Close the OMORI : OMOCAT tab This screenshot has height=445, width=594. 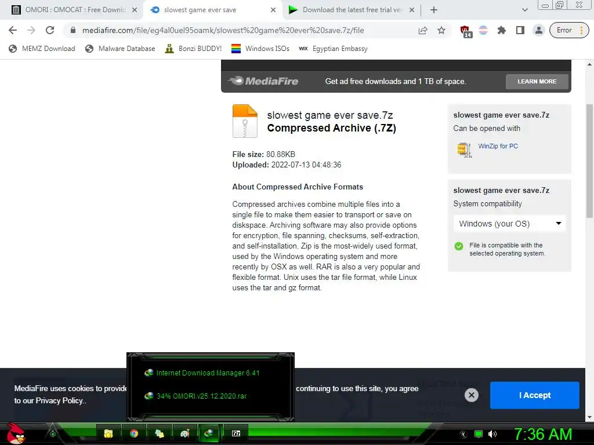(x=135, y=10)
